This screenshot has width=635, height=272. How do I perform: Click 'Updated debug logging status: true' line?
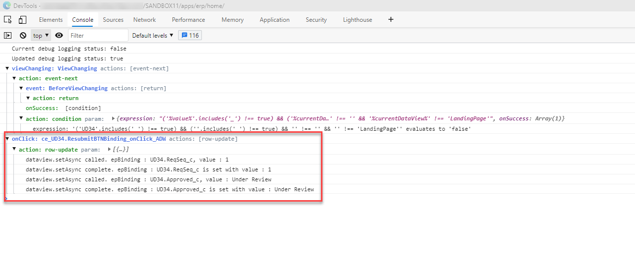67,58
